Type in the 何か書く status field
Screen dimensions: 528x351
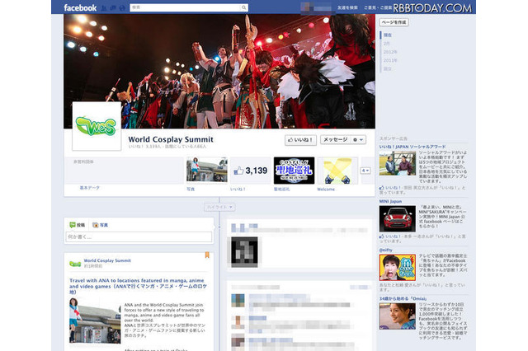[137, 236]
